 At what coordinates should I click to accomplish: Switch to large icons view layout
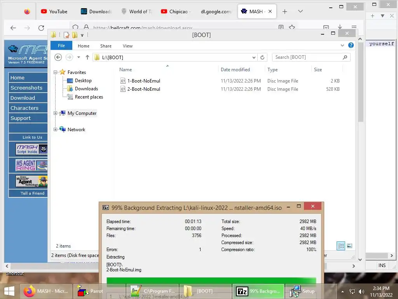(349, 246)
